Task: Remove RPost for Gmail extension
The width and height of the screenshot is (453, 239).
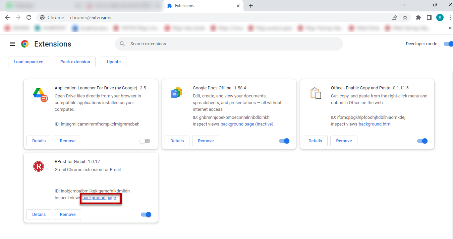Action: click(x=68, y=215)
